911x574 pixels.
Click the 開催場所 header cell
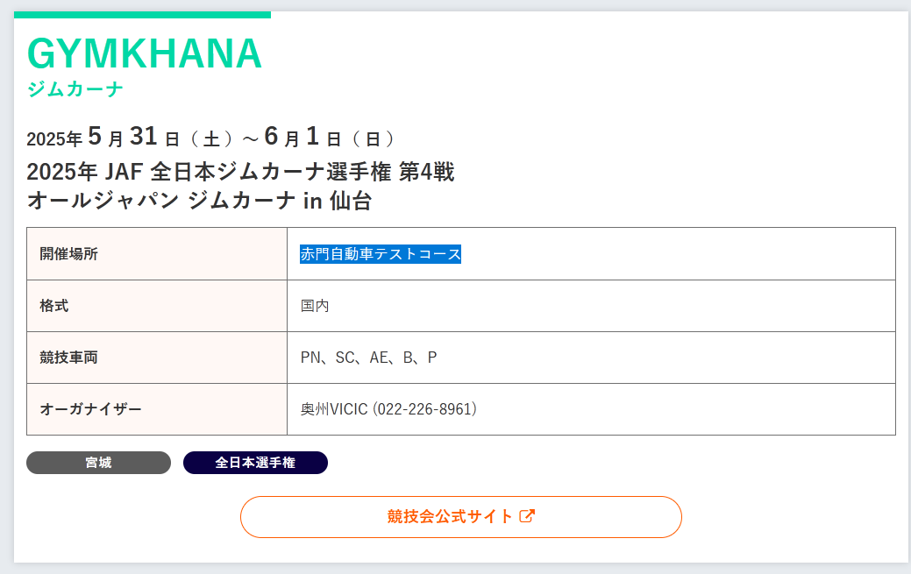(x=157, y=254)
